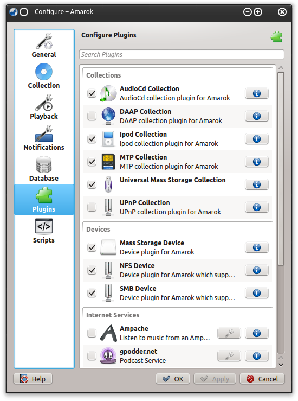The width and height of the screenshot is (298, 401).
Task: Select the Plugins sidebar tab
Action: (x=44, y=200)
